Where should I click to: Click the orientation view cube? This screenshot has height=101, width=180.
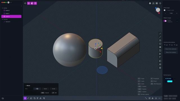158,10
